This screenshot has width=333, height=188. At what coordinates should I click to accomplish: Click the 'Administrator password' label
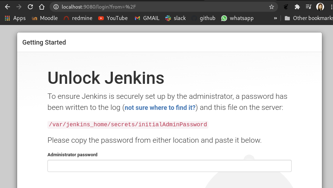pos(72,155)
